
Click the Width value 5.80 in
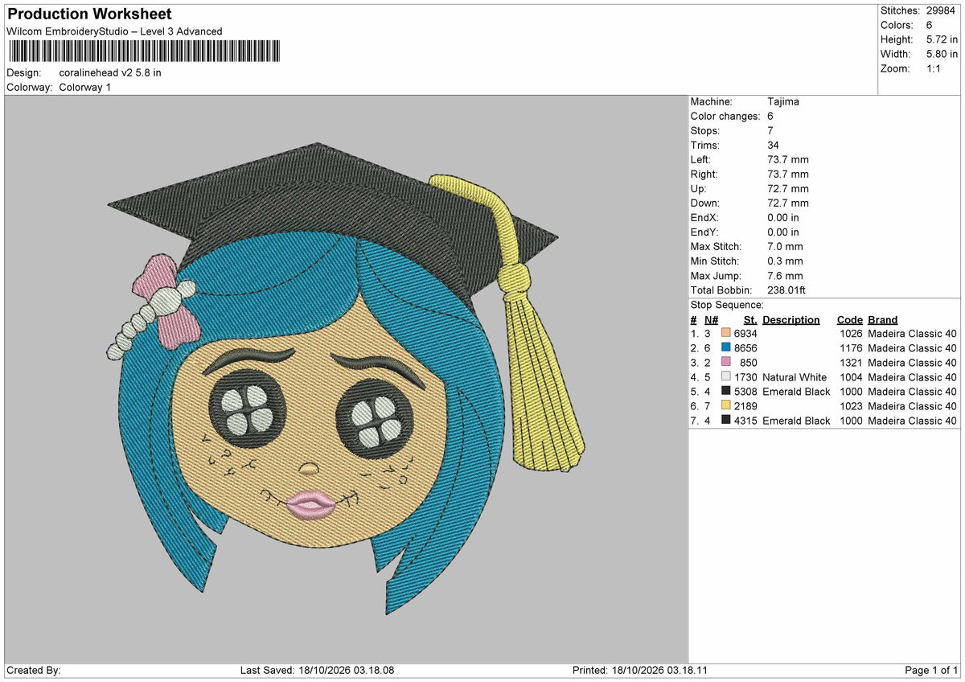(941, 54)
